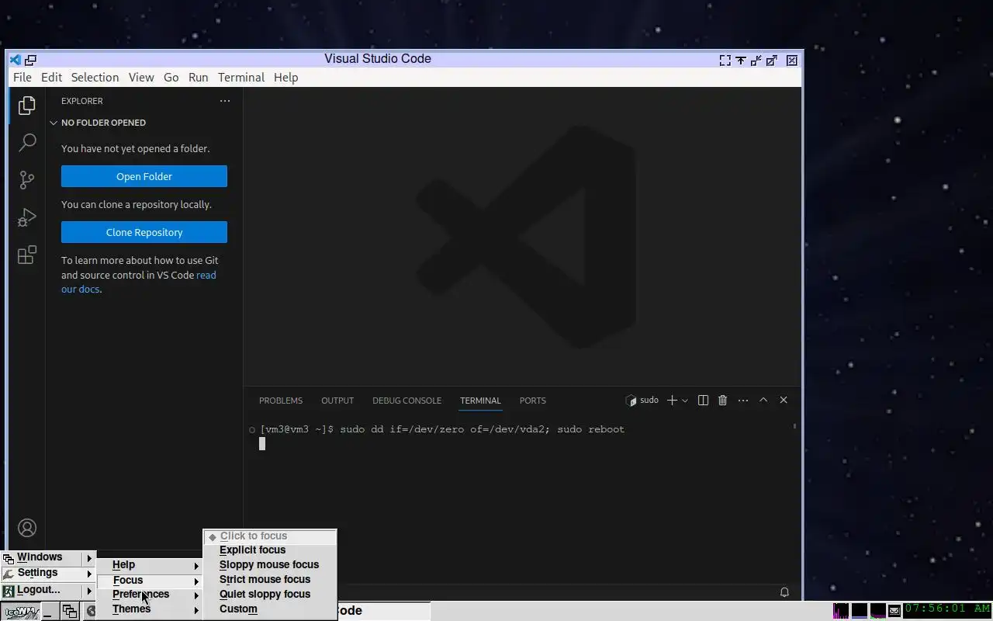
Task: Collapse the NO FOLDER OPENED section
Action: (x=144, y=123)
